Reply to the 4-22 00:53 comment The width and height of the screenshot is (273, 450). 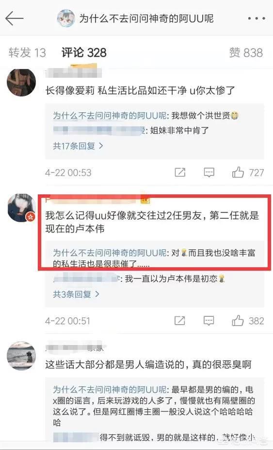pyautogui.click(x=209, y=173)
